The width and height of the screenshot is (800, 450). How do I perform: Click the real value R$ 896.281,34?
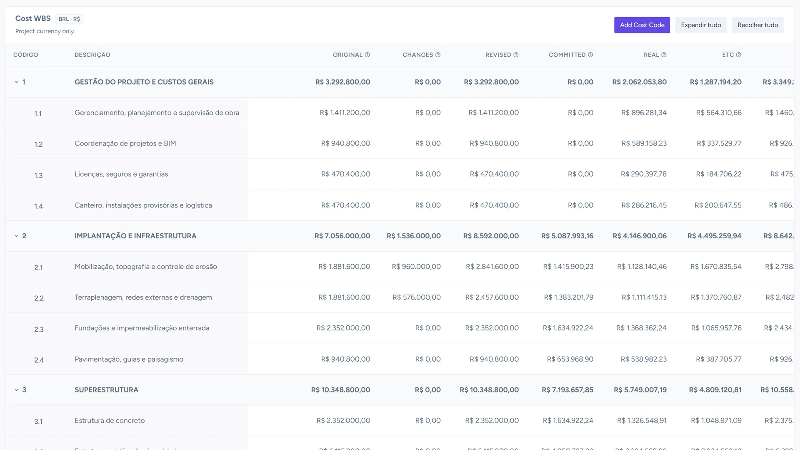click(644, 113)
